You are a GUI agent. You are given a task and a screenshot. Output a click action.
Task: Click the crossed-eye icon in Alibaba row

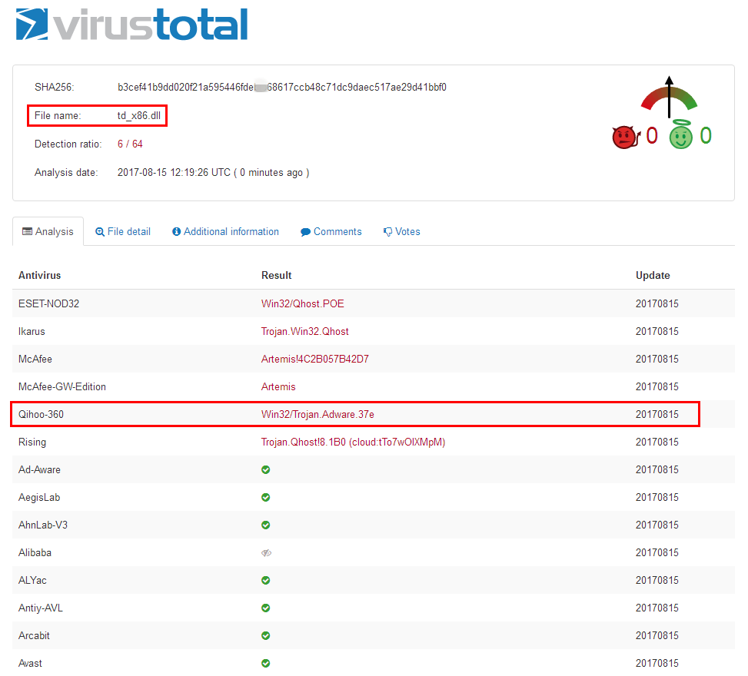click(266, 552)
